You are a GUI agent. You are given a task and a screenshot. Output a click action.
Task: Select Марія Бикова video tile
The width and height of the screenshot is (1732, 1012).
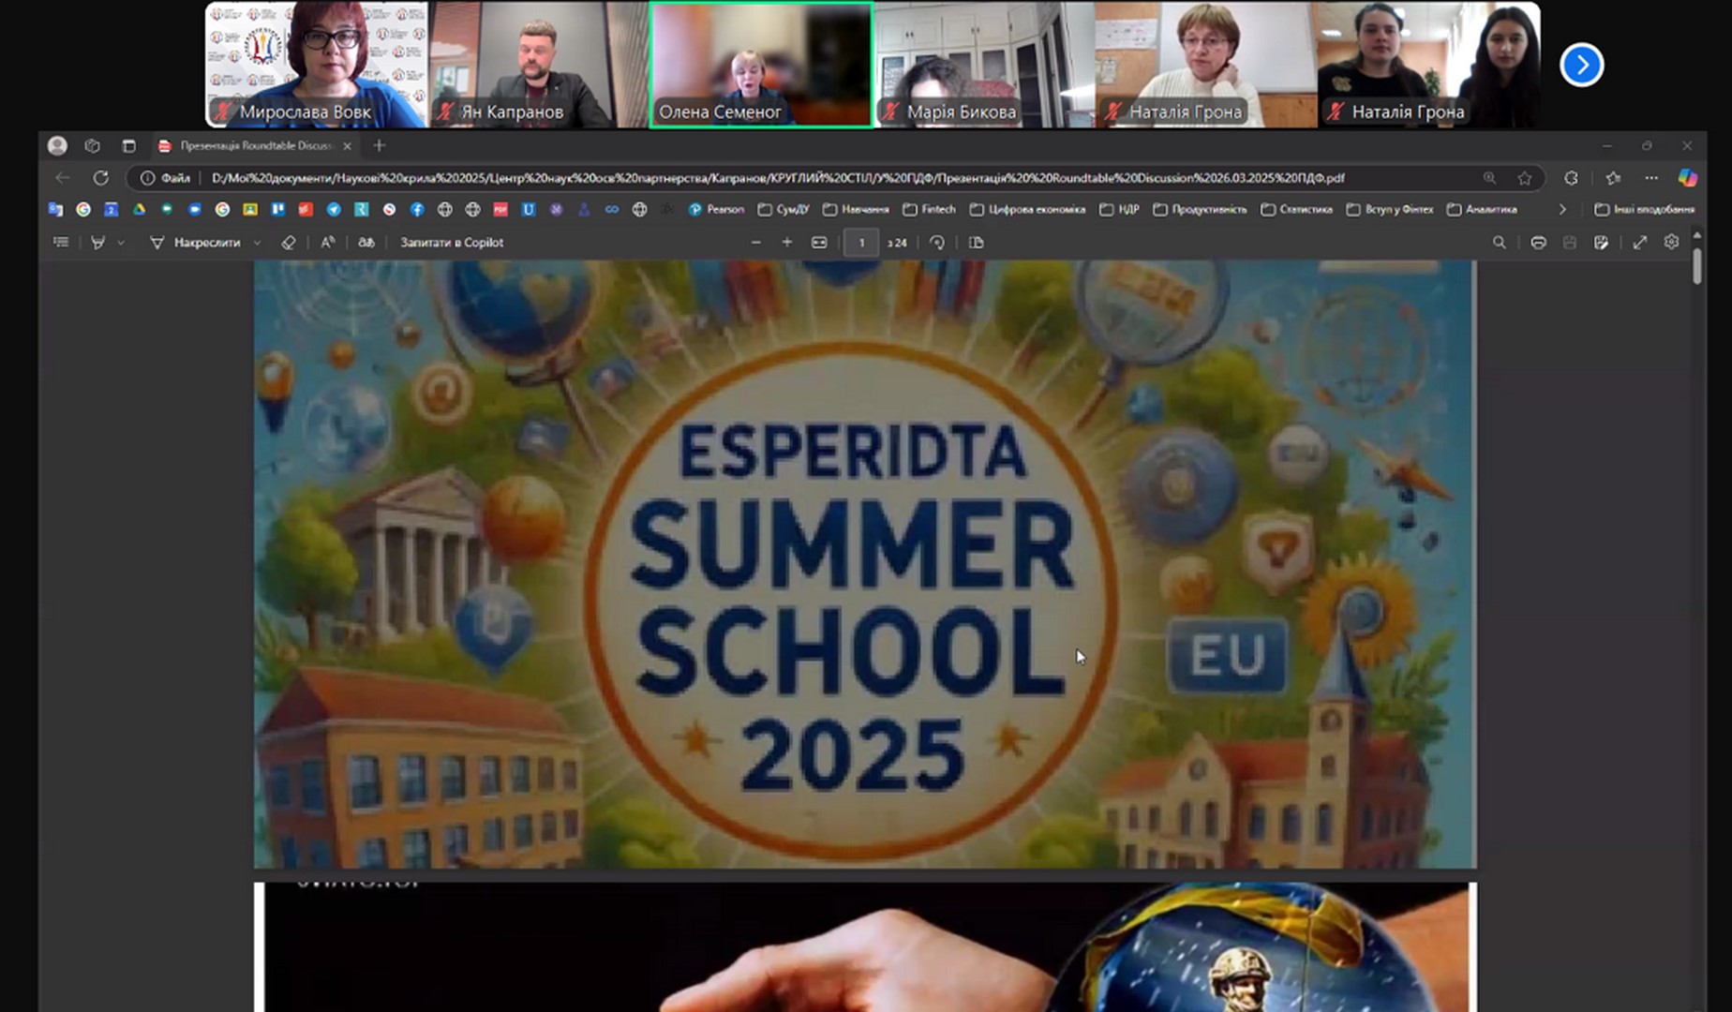(x=984, y=64)
